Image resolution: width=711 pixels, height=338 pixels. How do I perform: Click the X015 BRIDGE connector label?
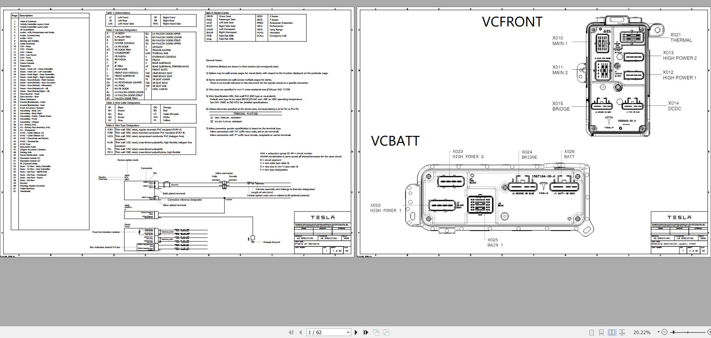[561, 106]
